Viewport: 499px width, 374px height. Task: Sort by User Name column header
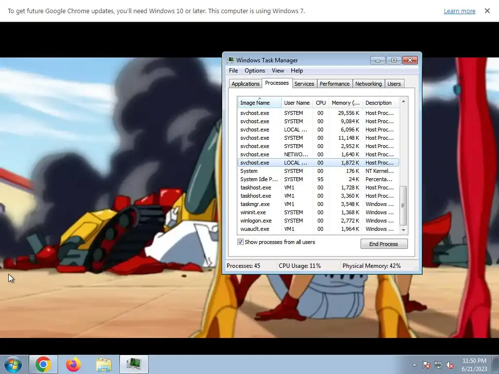click(x=297, y=103)
